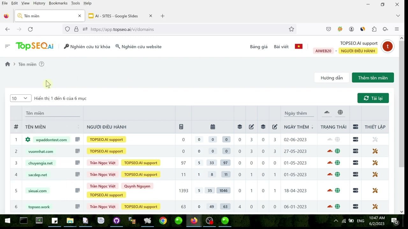
Task: Open the Firefox list all tabs chevron
Action: pos(398,16)
